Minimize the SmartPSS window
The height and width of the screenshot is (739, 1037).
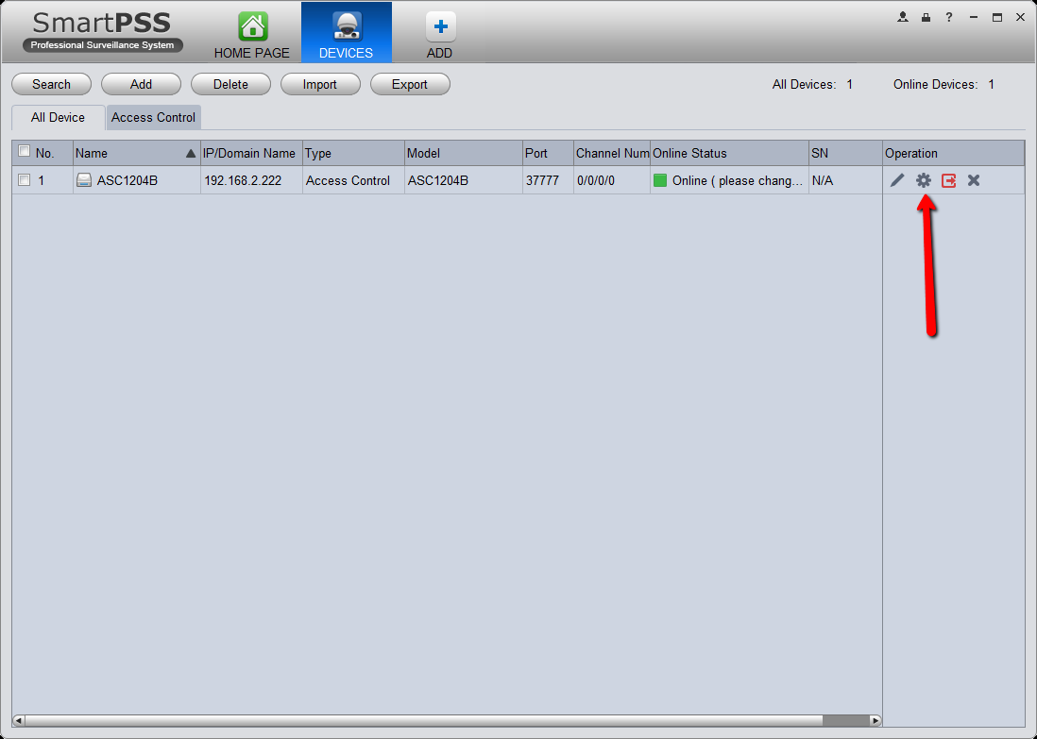click(x=974, y=18)
